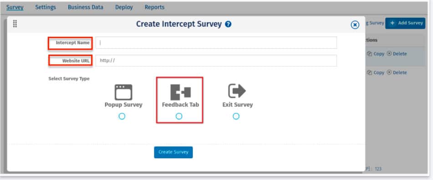Click the Feedback Tab puzzle icon
Viewport: 433px width, 180px height.
(181, 92)
